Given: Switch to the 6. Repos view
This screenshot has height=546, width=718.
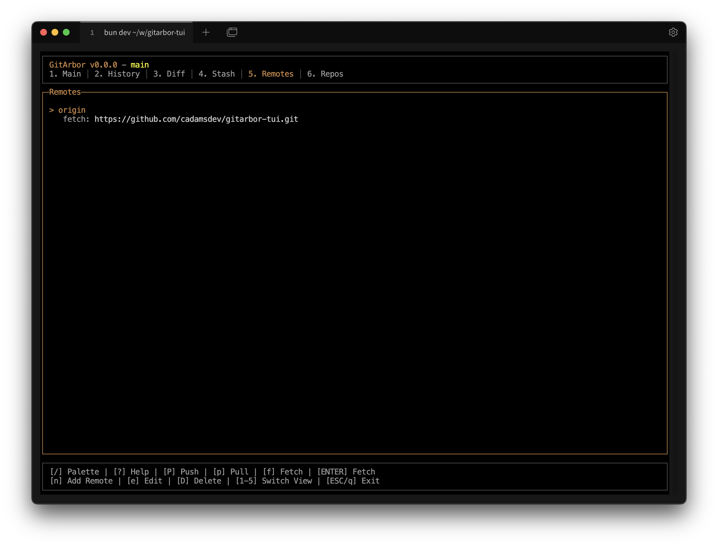Looking at the screenshot, I should click(x=325, y=74).
